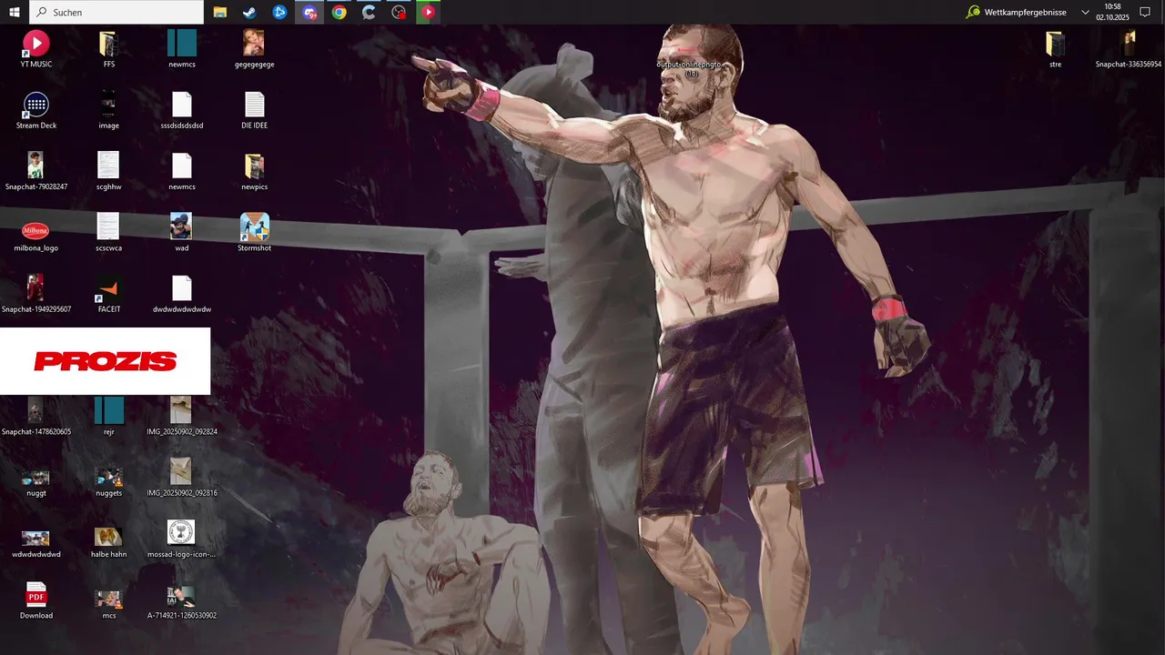1165x655 pixels.
Task: Open the YT MUSIC desktop shortcut
Action: [x=35, y=49]
